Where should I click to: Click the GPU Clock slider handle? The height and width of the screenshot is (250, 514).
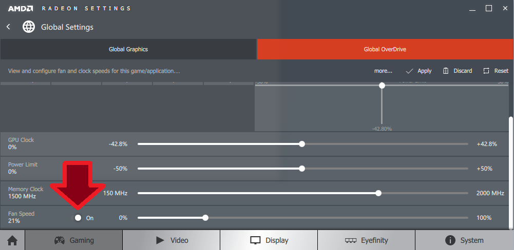(x=302, y=144)
